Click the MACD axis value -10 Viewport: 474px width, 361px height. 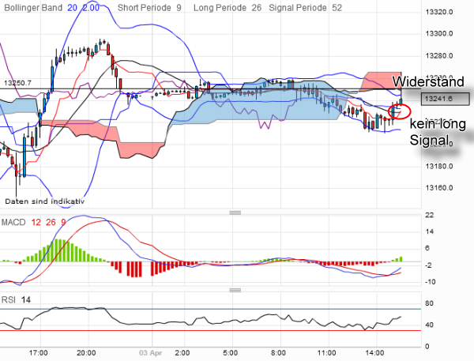point(431,282)
